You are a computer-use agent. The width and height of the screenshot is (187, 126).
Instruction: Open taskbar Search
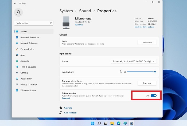tap(99, 123)
